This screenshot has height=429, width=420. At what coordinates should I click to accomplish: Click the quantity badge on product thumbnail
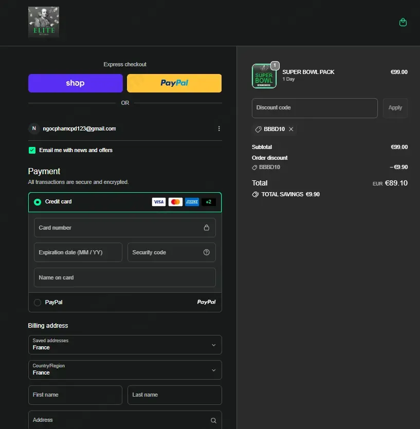(275, 65)
